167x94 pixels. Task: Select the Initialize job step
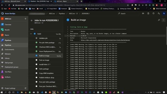[x=46, y=38]
